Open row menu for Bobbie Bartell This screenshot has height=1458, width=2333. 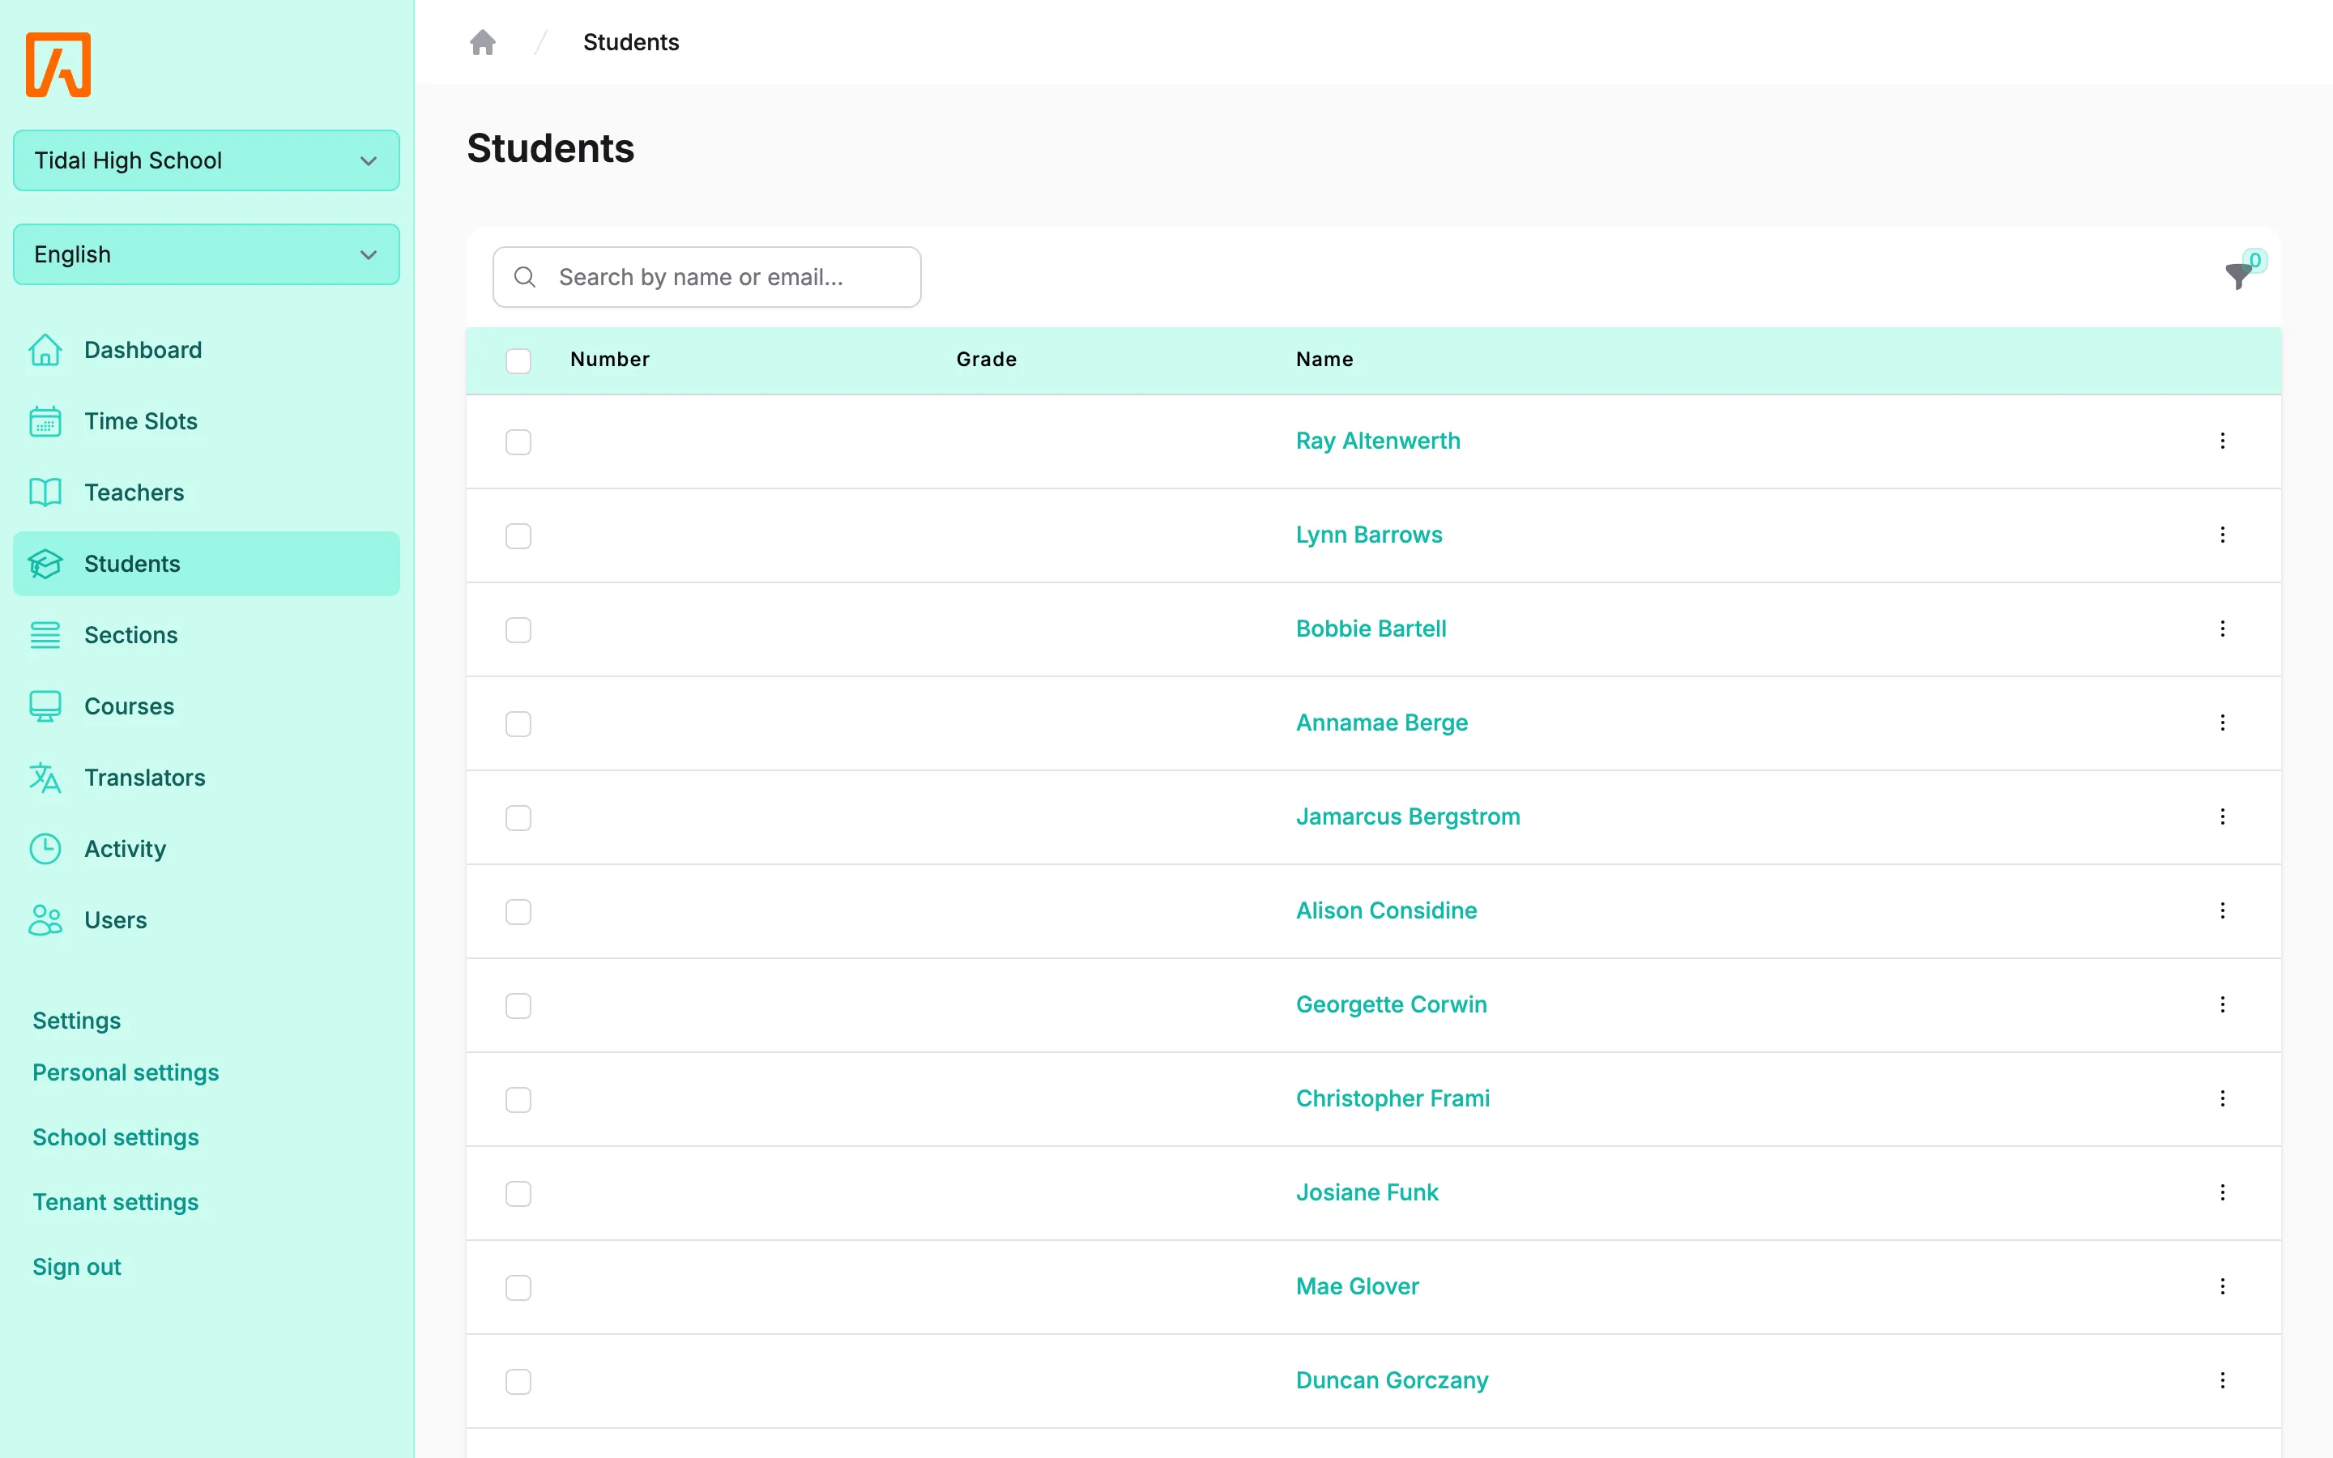point(2222,629)
